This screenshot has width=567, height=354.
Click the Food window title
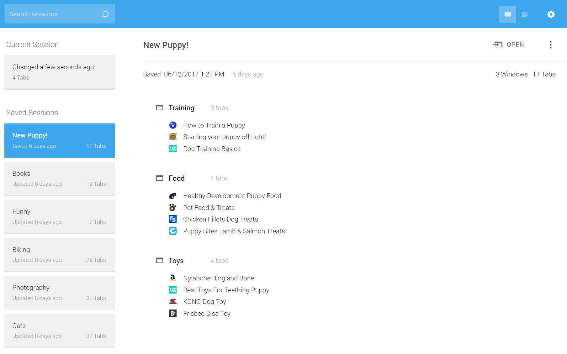tap(177, 178)
